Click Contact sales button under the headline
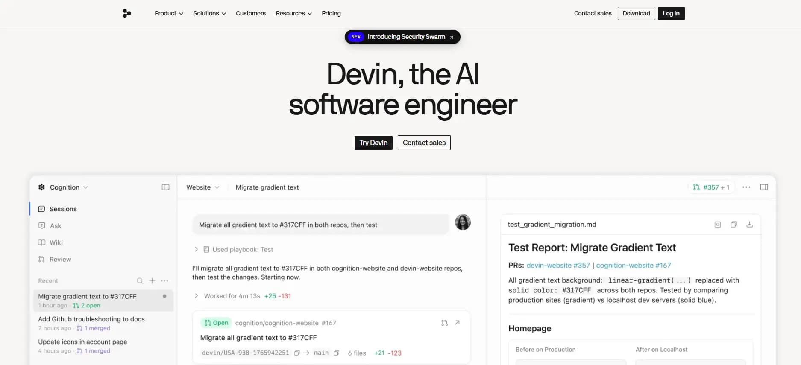801x365 pixels. click(x=424, y=143)
